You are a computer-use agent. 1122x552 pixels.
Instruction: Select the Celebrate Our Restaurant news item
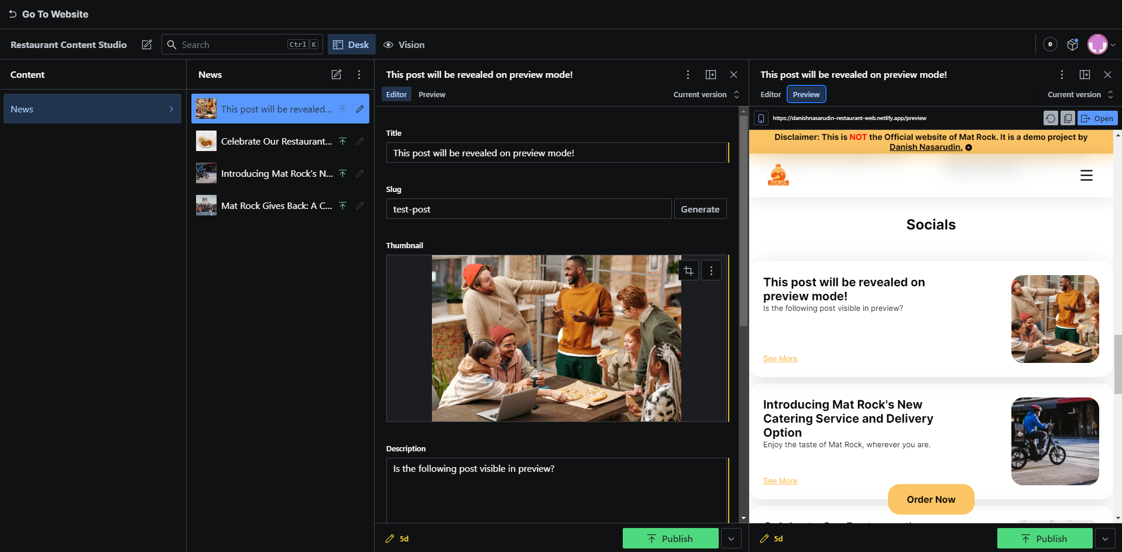tap(280, 141)
